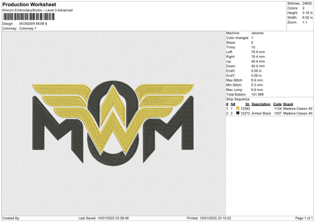Click the 'EndY:' label
This screenshot has width=315, height=222.
click(x=230, y=75)
